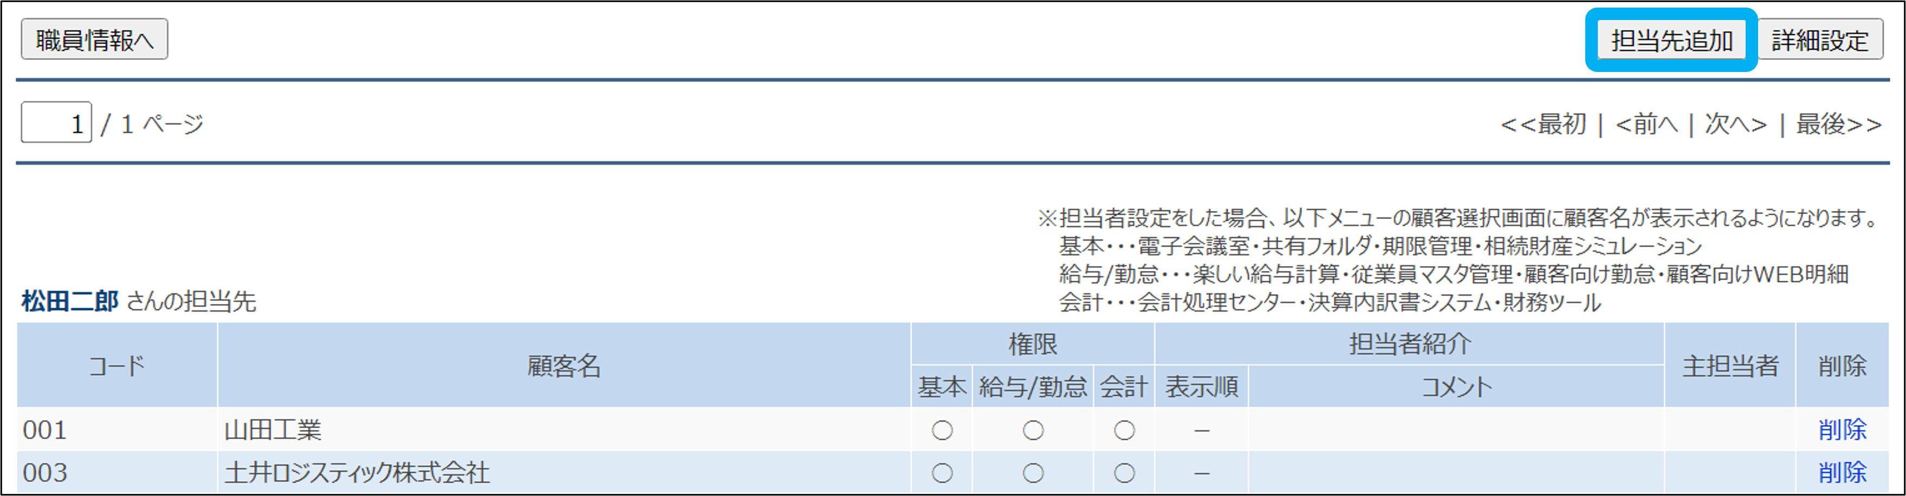Go to previous page with <前へ
Image resolution: width=1906 pixels, height=496 pixels.
(1646, 124)
